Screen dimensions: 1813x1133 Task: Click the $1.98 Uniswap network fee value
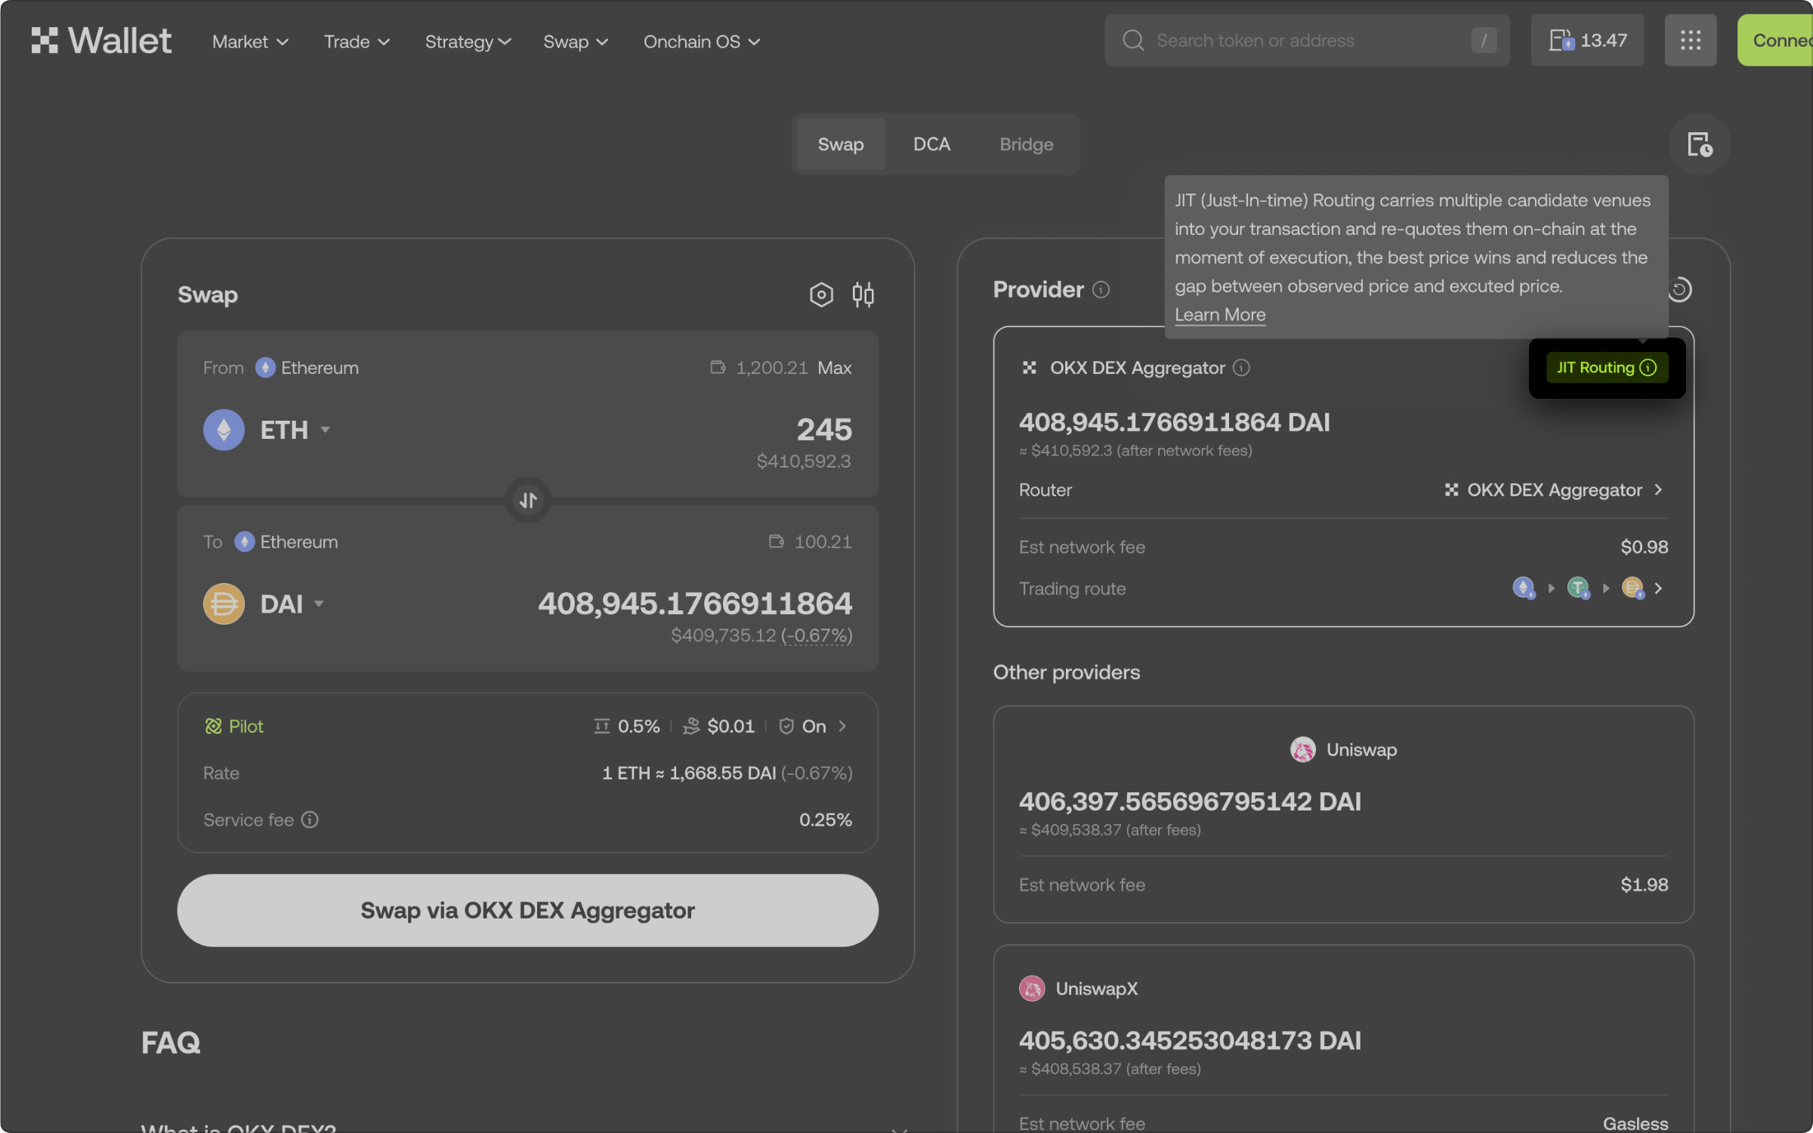click(x=1645, y=884)
